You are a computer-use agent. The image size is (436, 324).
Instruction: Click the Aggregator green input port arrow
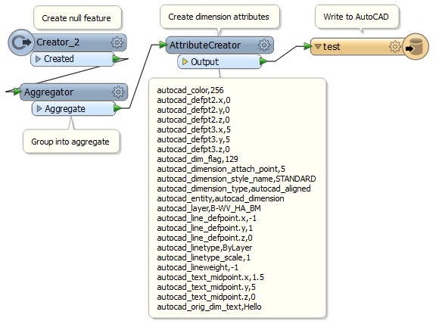tap(17, 91)
